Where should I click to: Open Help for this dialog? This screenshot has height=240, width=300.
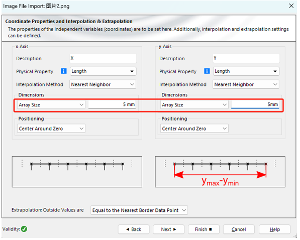pyautogui.click(x=274, y=229)
